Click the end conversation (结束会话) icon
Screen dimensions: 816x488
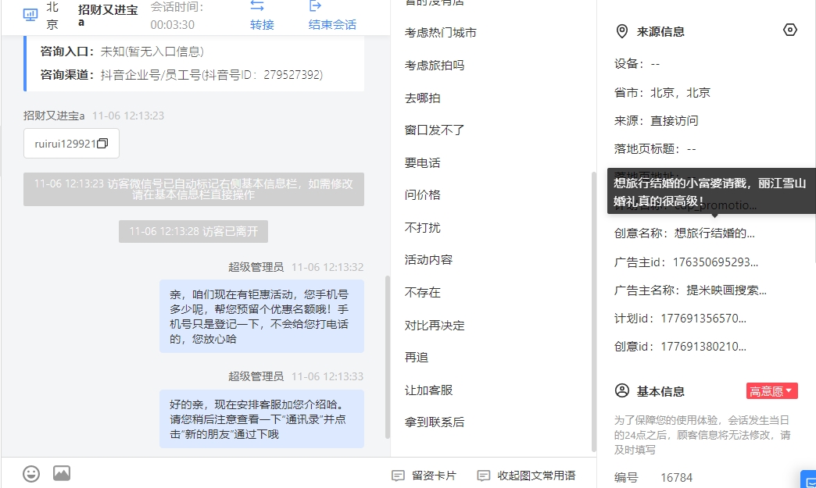coord(315,5)
